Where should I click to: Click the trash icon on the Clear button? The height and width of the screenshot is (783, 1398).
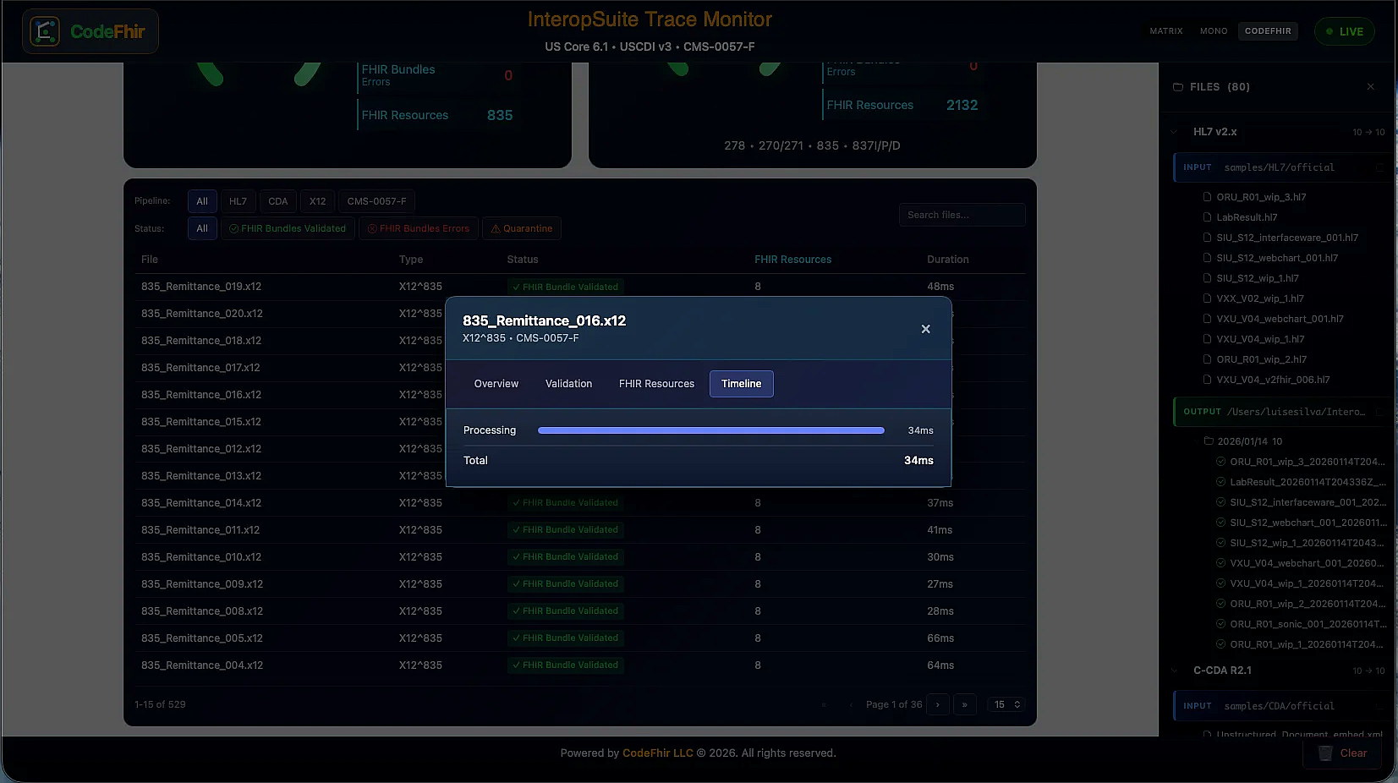(1324, 753)
